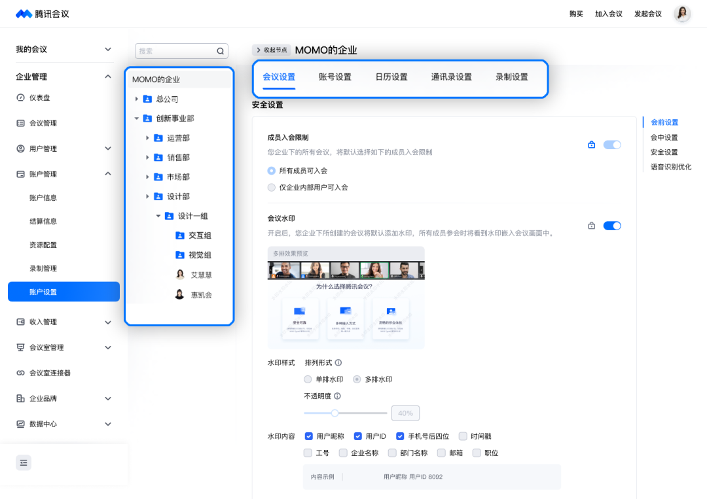Click the info icon next to 不透明度
707x499 pixels.
coord(337,396)
